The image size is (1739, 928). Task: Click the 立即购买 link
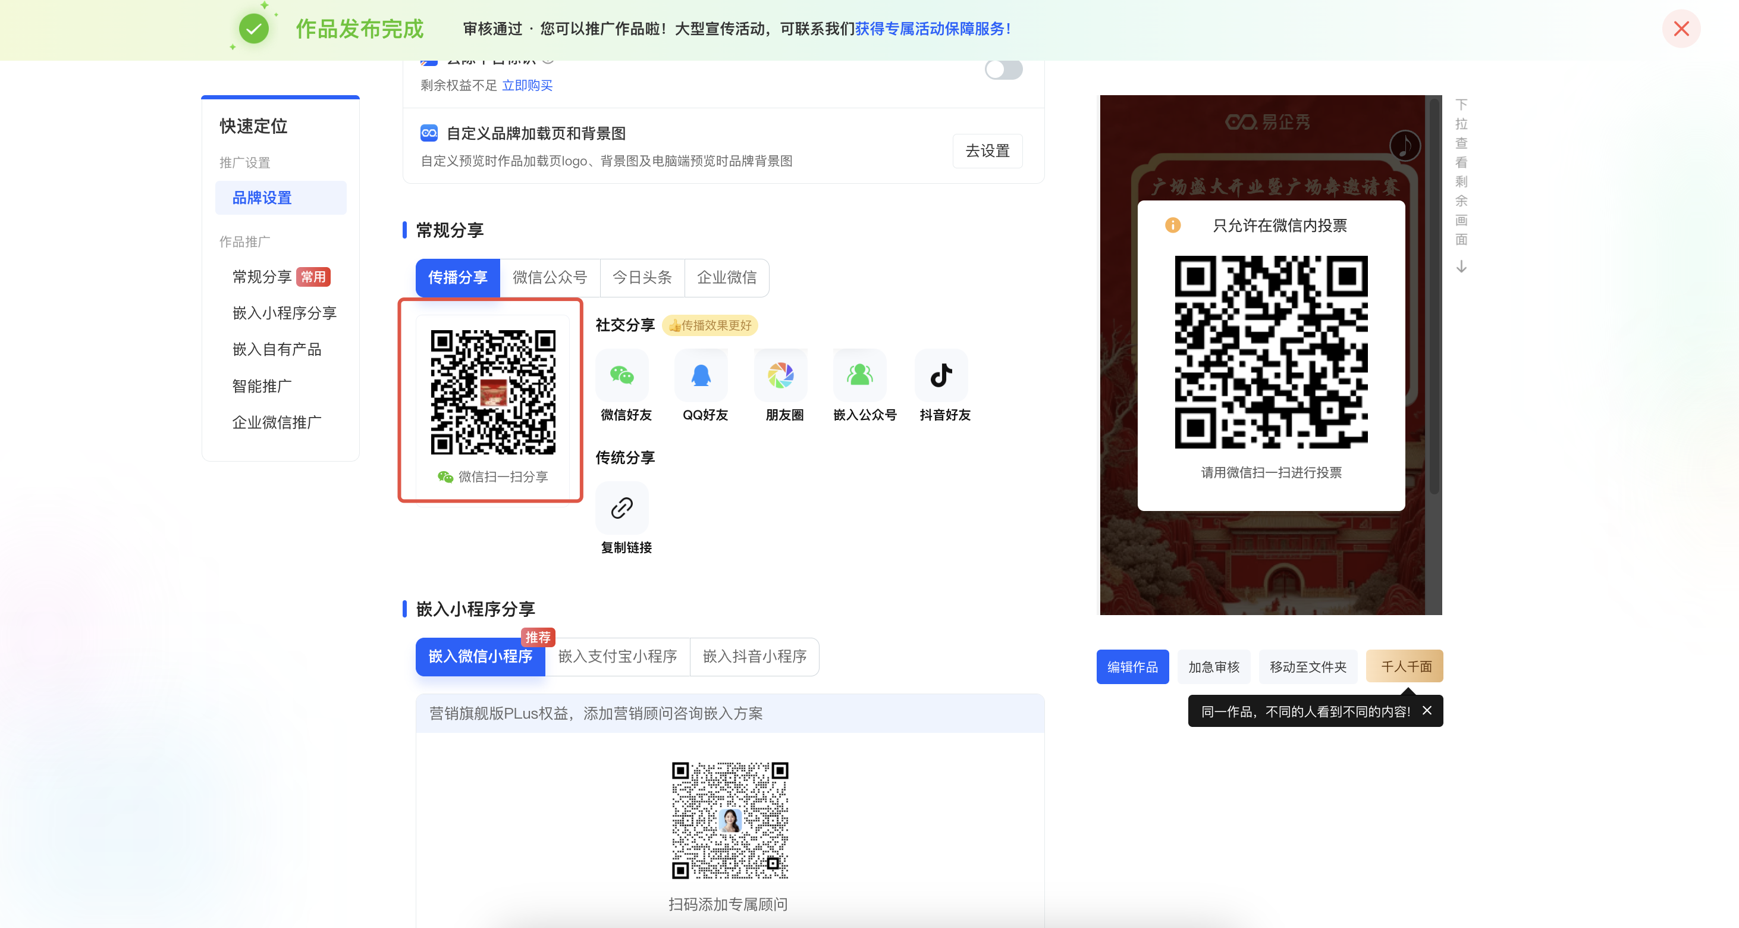pyautogui.click(x=528, y=85)
